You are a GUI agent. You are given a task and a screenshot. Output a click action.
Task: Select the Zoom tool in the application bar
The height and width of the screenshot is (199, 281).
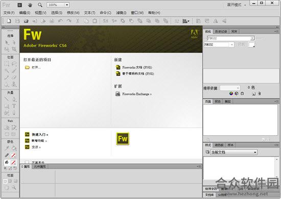(40, 5)
